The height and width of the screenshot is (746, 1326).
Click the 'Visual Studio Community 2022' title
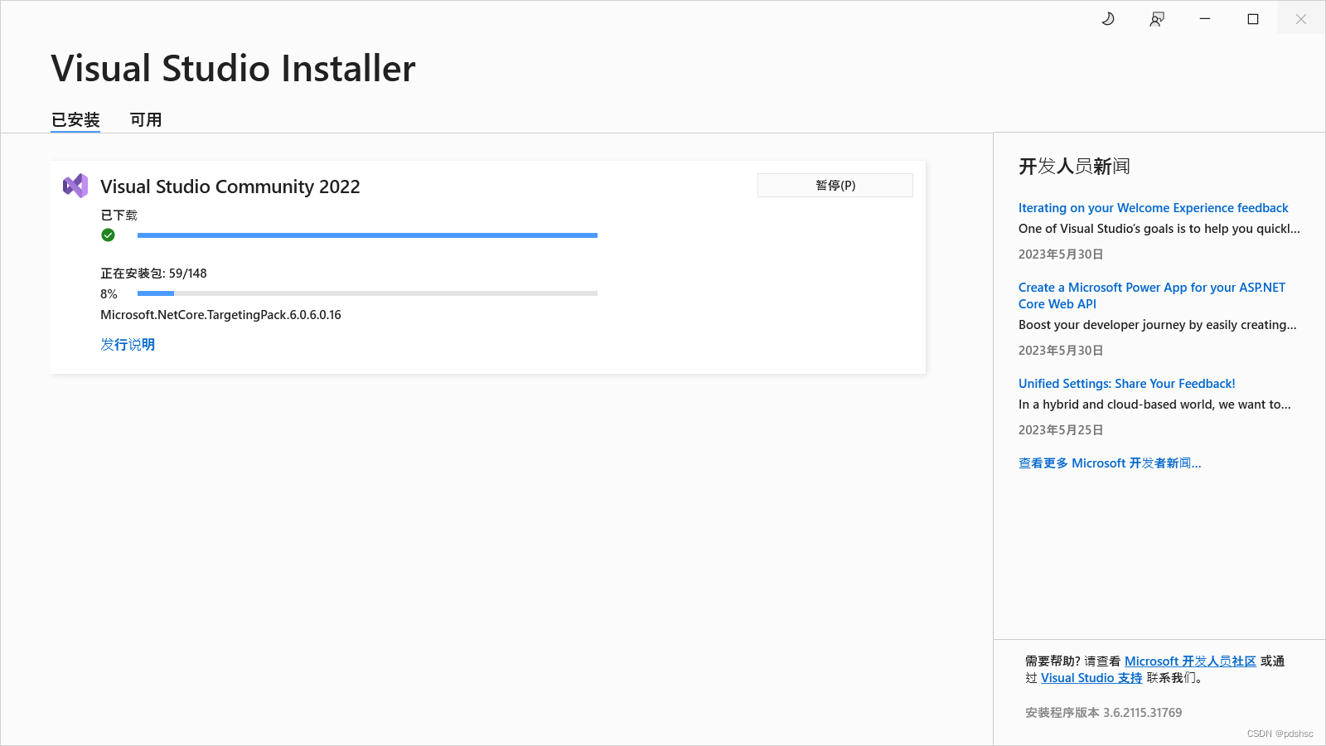(230, 186)
